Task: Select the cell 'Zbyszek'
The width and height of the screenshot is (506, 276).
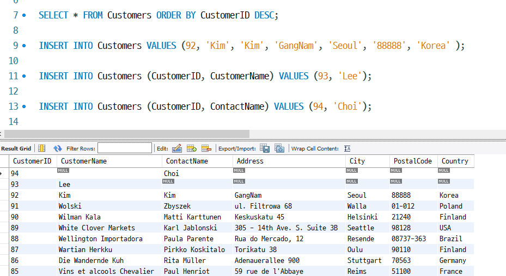Action: point(197,206)
